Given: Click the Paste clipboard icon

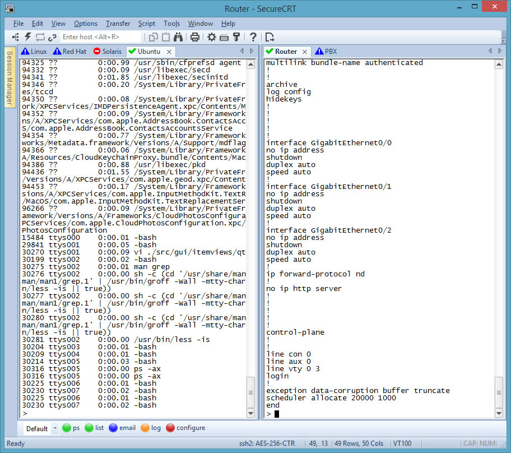Looking at the screenshot, I should point(166,37).
